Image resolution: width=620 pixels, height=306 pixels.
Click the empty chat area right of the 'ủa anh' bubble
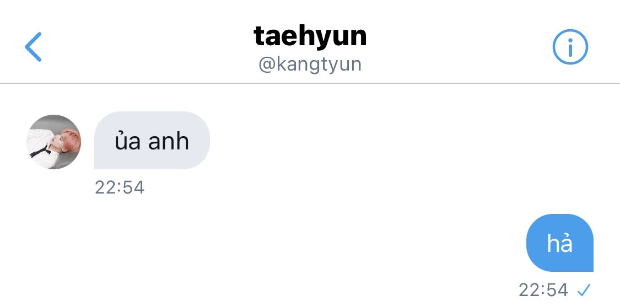pos(395,141)
